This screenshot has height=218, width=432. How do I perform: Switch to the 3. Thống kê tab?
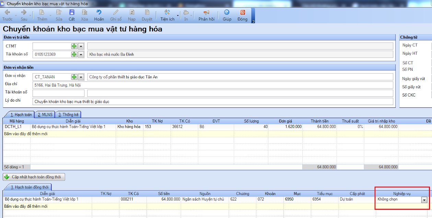[x=68, y=115]
